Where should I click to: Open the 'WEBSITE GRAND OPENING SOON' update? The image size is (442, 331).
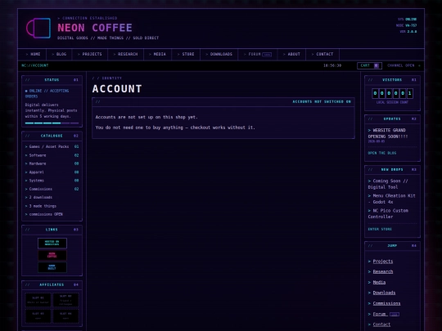(388, 133)
